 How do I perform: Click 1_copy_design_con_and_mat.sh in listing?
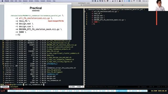59,57
